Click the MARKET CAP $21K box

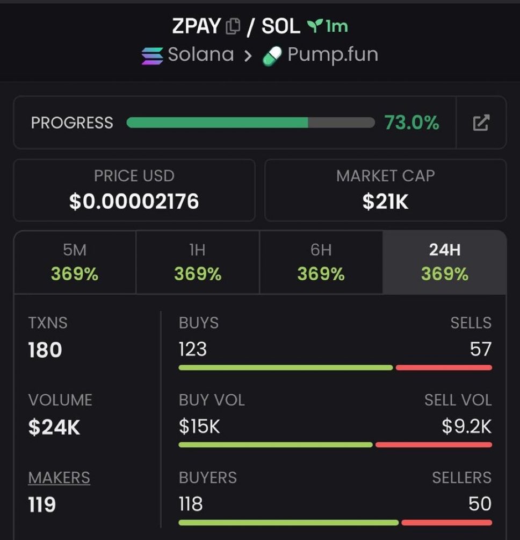(385, 190)
